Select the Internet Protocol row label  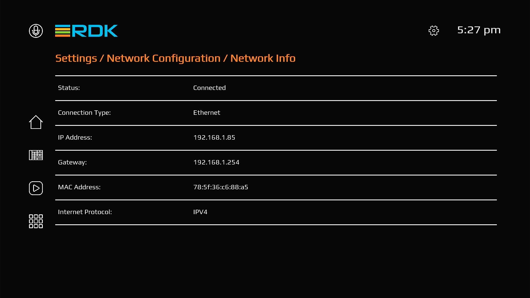(x=85, y=212)
